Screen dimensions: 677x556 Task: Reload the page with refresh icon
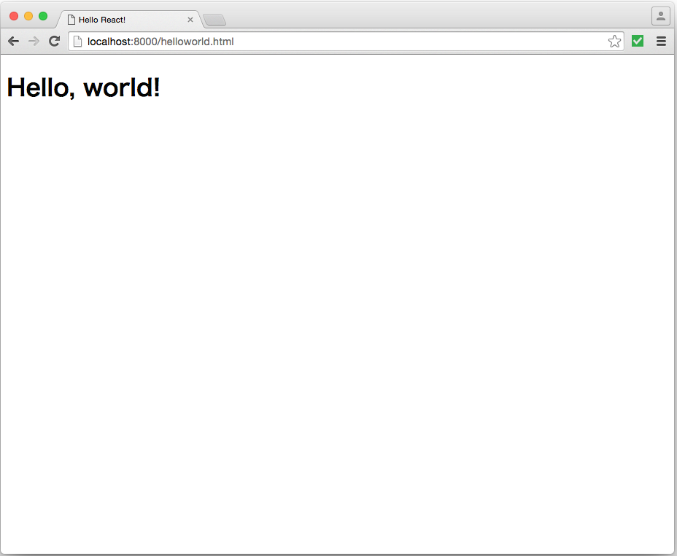(55, 42)
